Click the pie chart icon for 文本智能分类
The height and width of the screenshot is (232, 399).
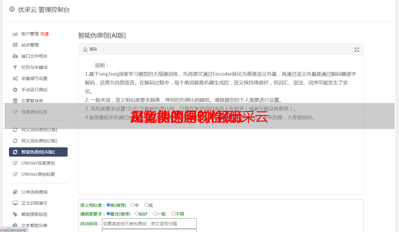[15, 225]
